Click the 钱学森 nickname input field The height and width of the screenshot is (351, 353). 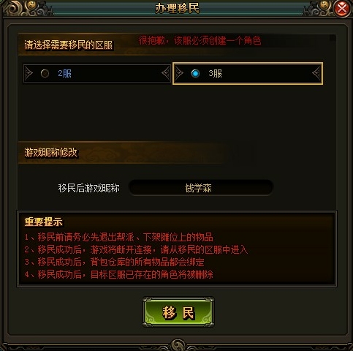tap(201, 188)
